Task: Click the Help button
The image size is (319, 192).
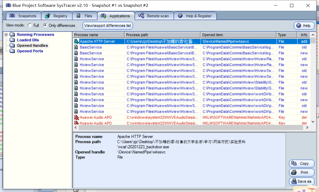Action: point(304,26)
